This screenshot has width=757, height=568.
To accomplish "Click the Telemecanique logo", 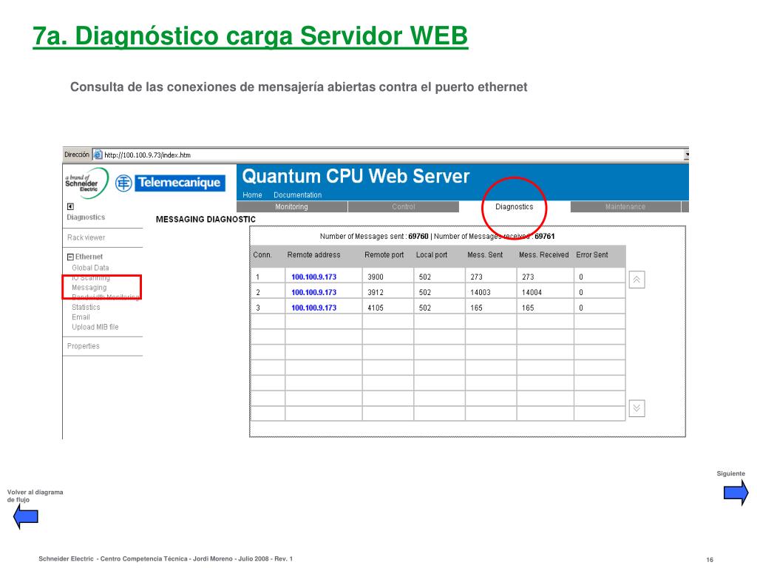I will [171, 183].
